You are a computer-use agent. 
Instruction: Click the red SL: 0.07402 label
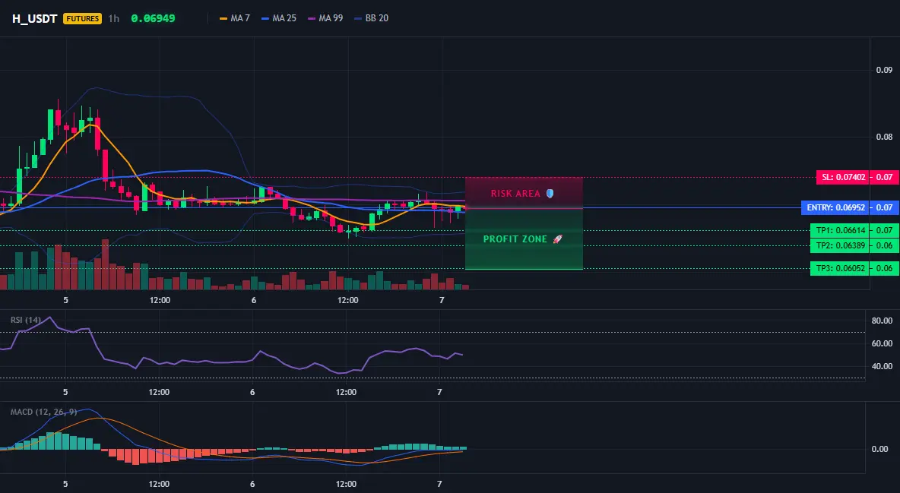(x=842, y=177)
